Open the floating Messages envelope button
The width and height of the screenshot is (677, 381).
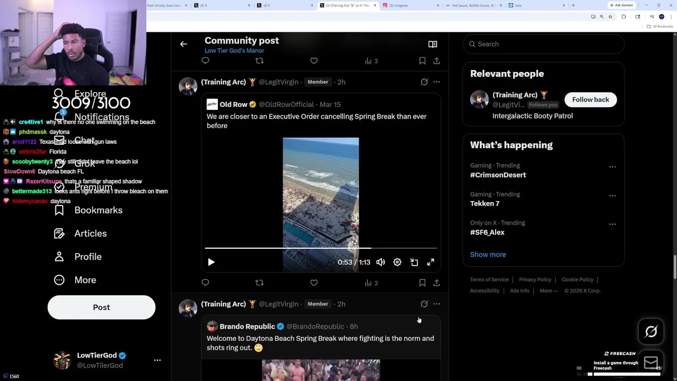[x=651, y=363]
